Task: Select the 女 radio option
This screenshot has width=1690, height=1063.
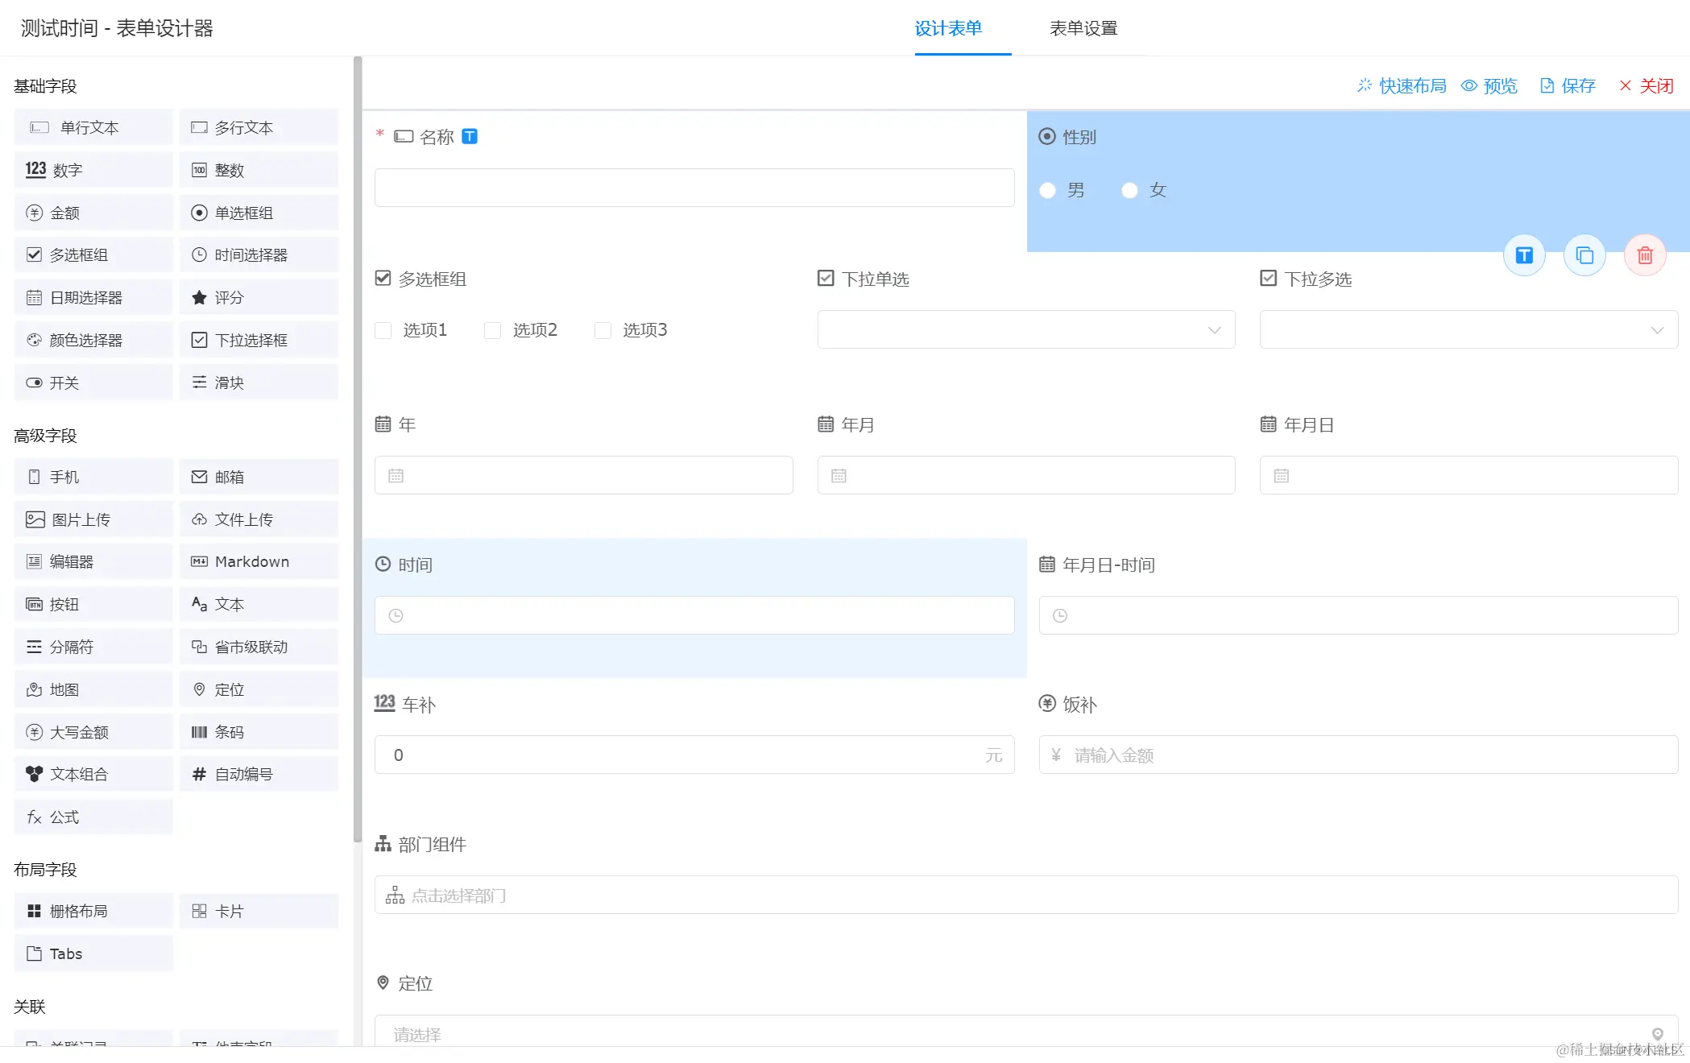Action: pyautogui.click(x=1129, y=191)
